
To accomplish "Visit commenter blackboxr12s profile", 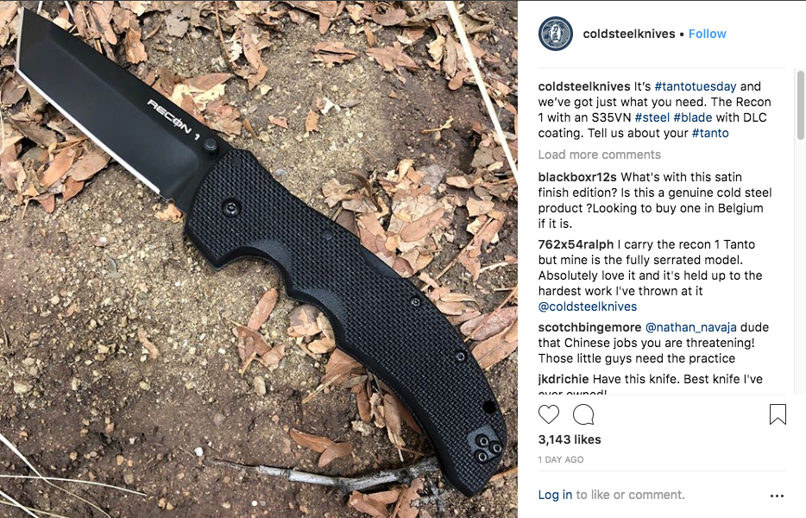I will (577, 177).
